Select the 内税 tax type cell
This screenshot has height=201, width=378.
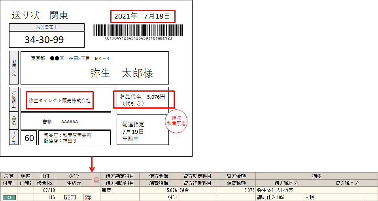[310, 197]
